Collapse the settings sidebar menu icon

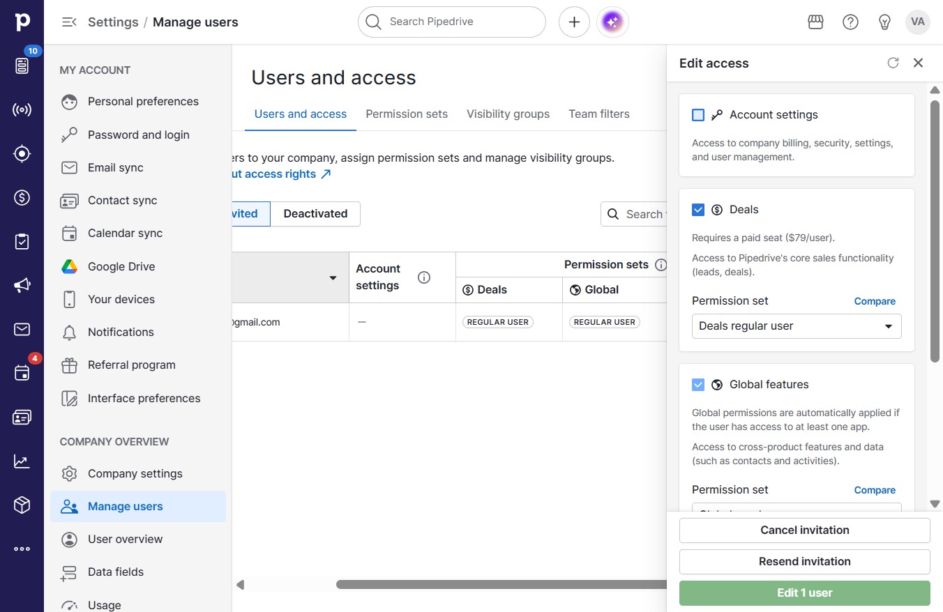tap(69, 22)
